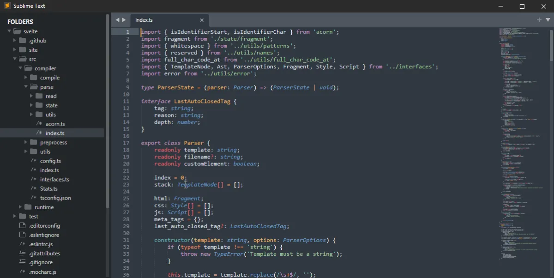554x278 pixels.
Task: Click the .github folder icon
Action: [x=22, y=41]
